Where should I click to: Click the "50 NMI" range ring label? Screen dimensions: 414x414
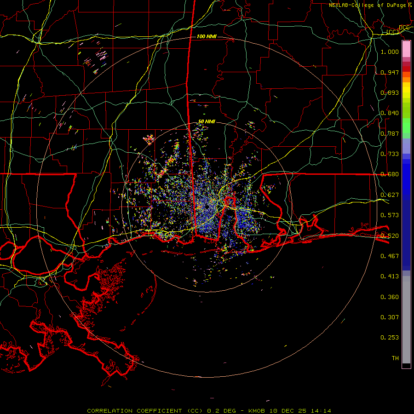pos(207,122)
